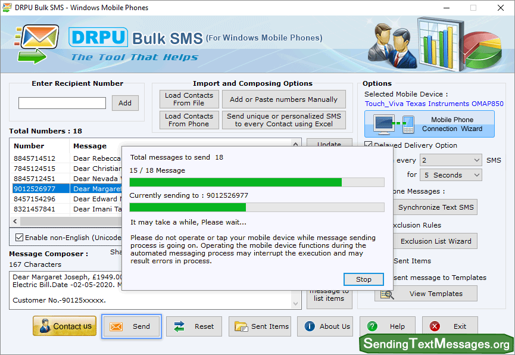
Task: Click the Contact us person icon
Action: (x=44, y=326)
